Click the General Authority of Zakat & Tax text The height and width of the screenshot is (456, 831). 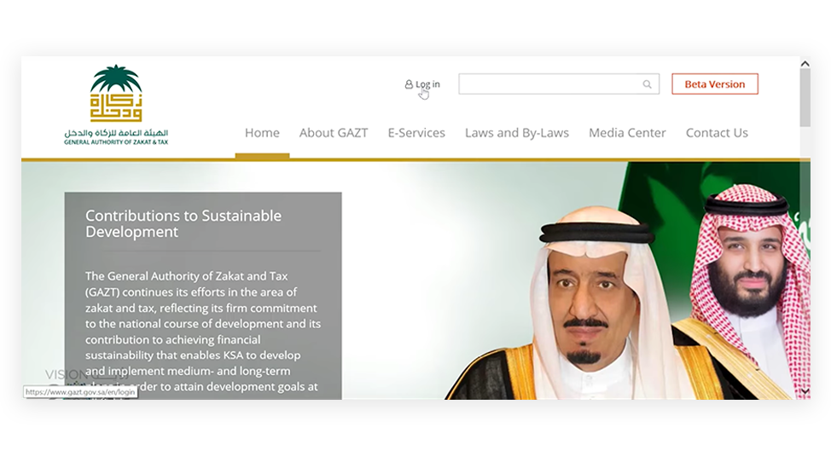click(116, 142)
